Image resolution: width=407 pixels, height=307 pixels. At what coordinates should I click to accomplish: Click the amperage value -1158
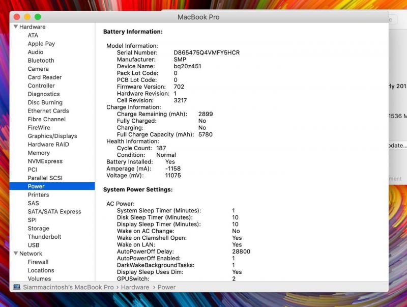coord(173,169)
